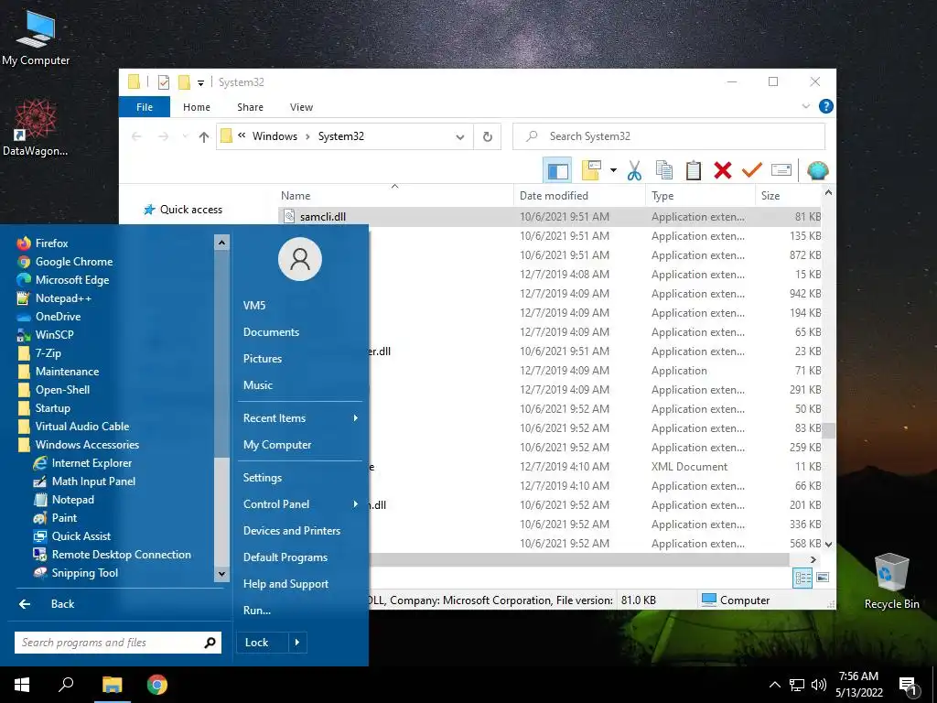This screenshot has width=937, height=703.
Task: Open the File tab in Explorer
Action: coord(145,107)
